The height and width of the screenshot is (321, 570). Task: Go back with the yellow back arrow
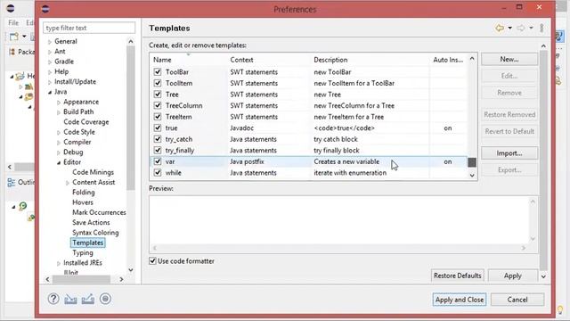point(500,28)
